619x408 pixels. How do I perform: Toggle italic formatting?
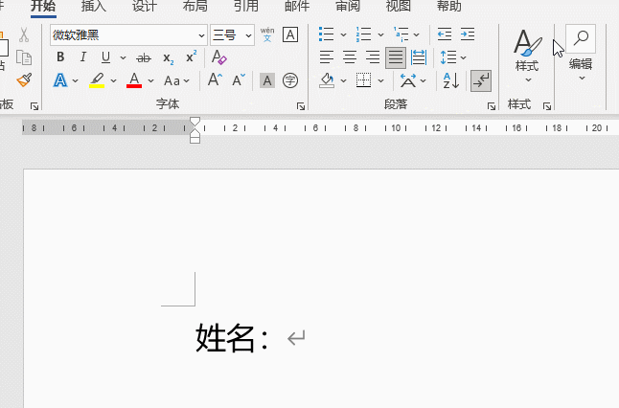pyautogui.click(x=82, y=57)
